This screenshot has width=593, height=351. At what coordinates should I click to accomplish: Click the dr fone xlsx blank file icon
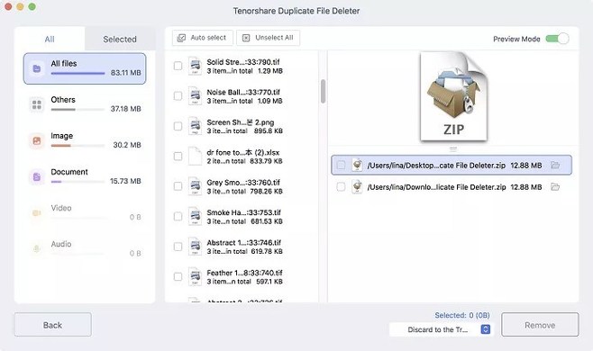(195, 156)
